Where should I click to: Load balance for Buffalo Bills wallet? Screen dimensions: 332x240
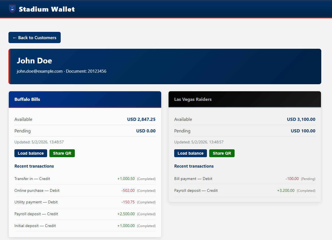tap(31, 153)
